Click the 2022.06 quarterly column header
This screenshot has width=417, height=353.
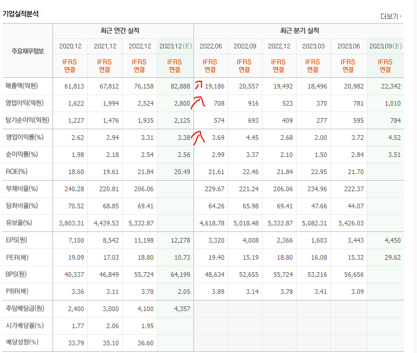(211, 46)
